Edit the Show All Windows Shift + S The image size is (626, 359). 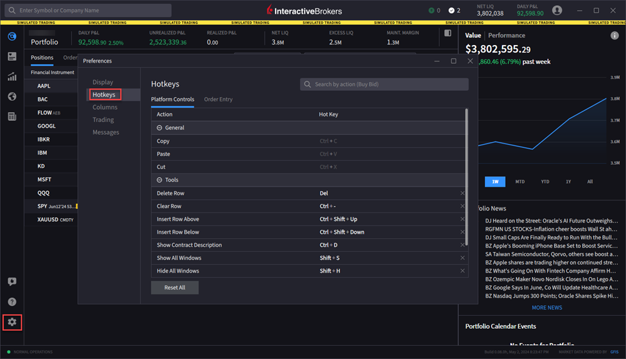point(330,258)
